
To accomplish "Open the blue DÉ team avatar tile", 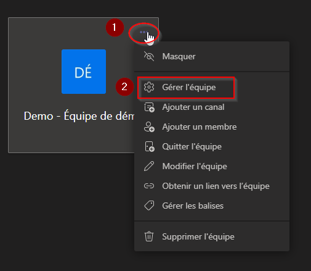I will click(84, 72).
